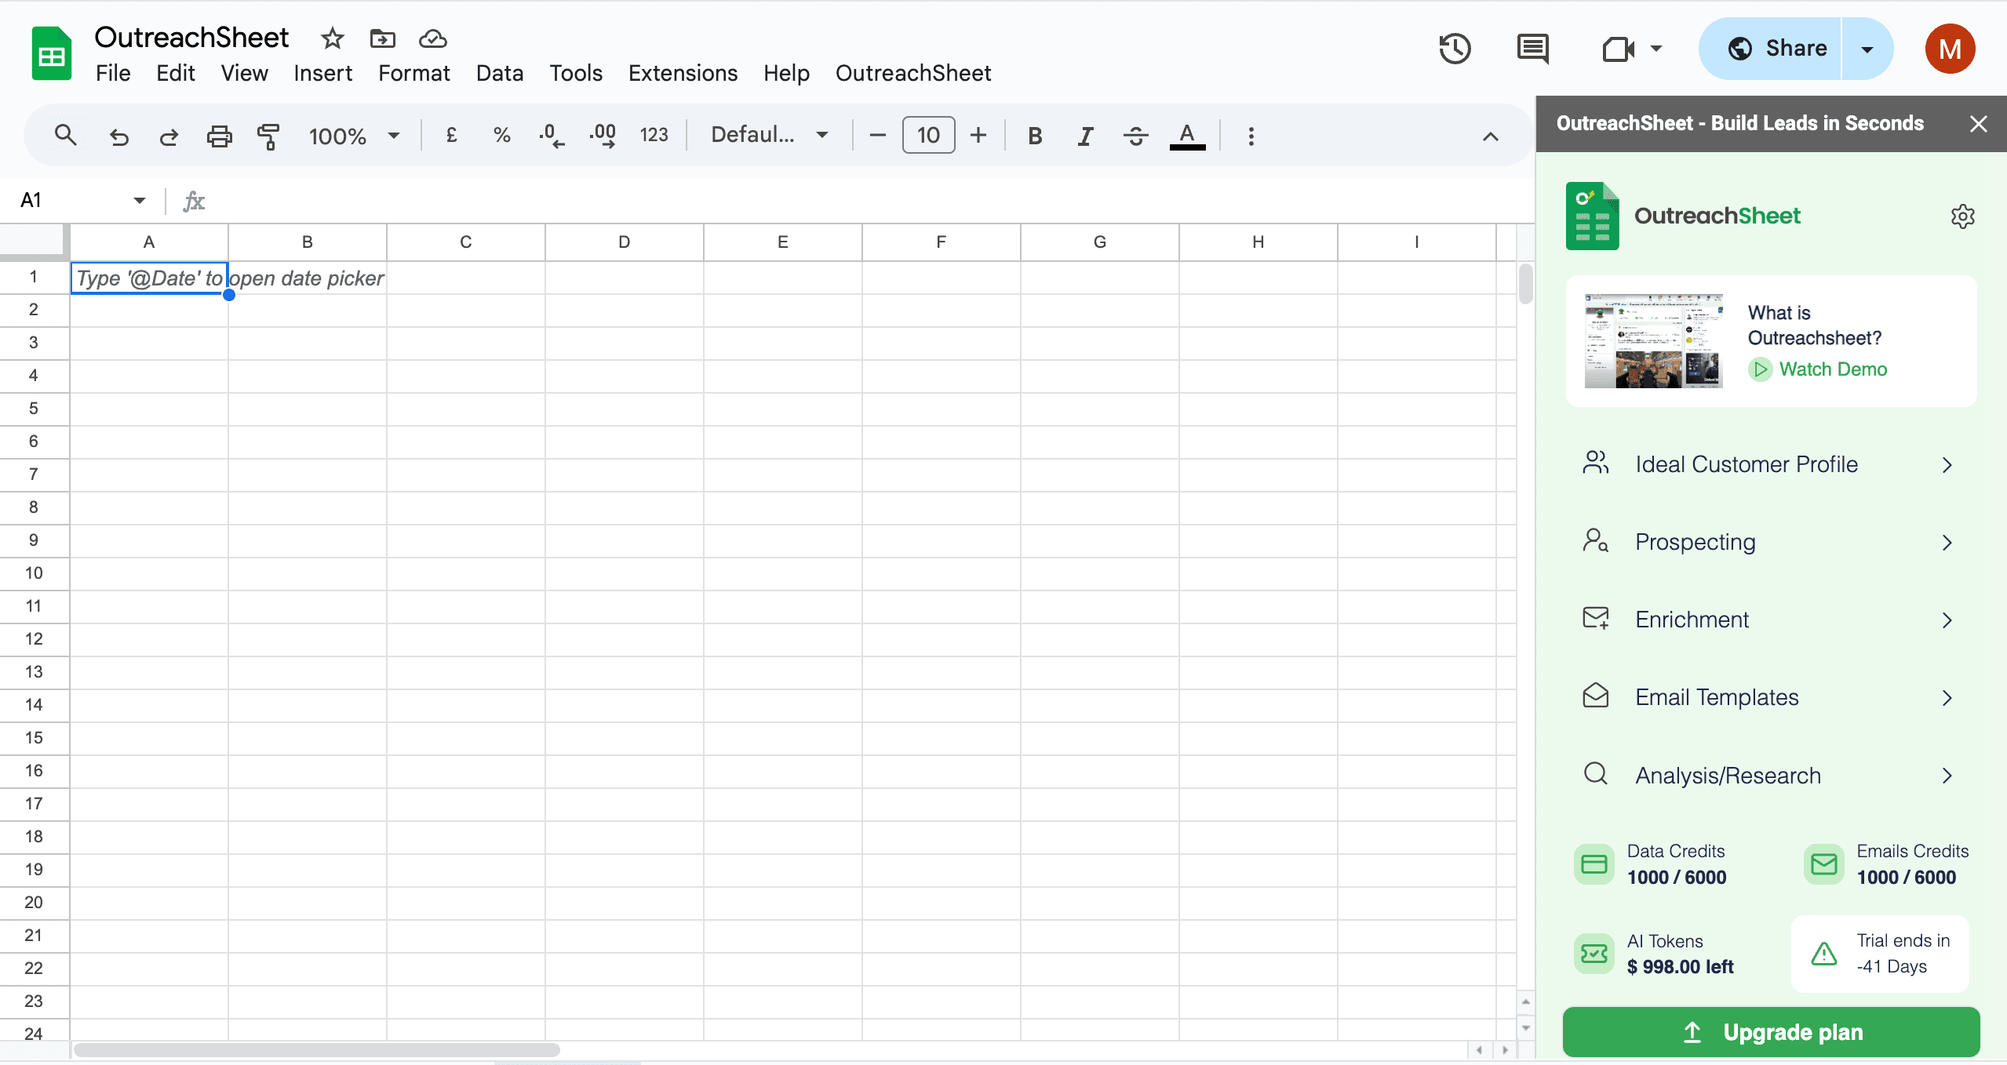The width and height of the screenshot is (2007, 1065).
Task: Open the Tools menu
Action: [575, 73]
